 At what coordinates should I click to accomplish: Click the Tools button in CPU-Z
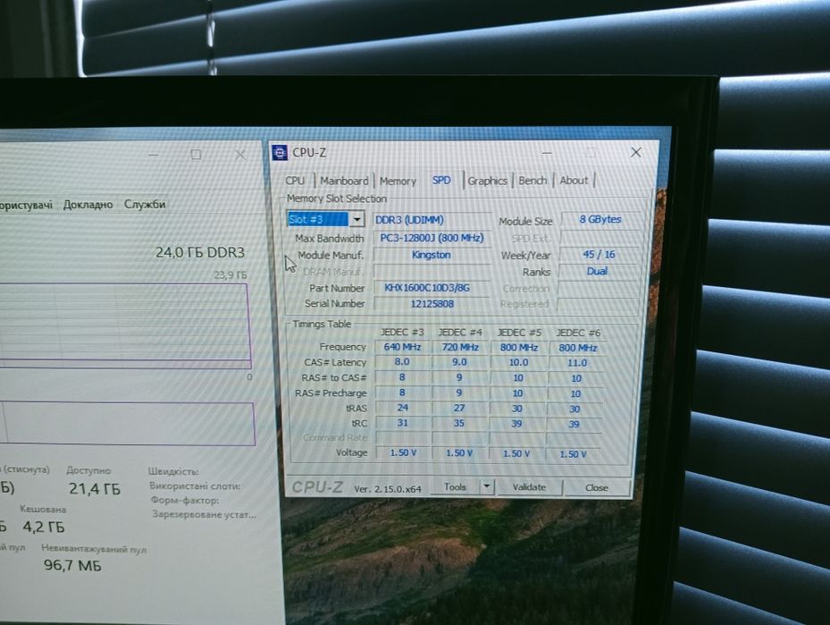pyautogui.click(x=456, y=486)
